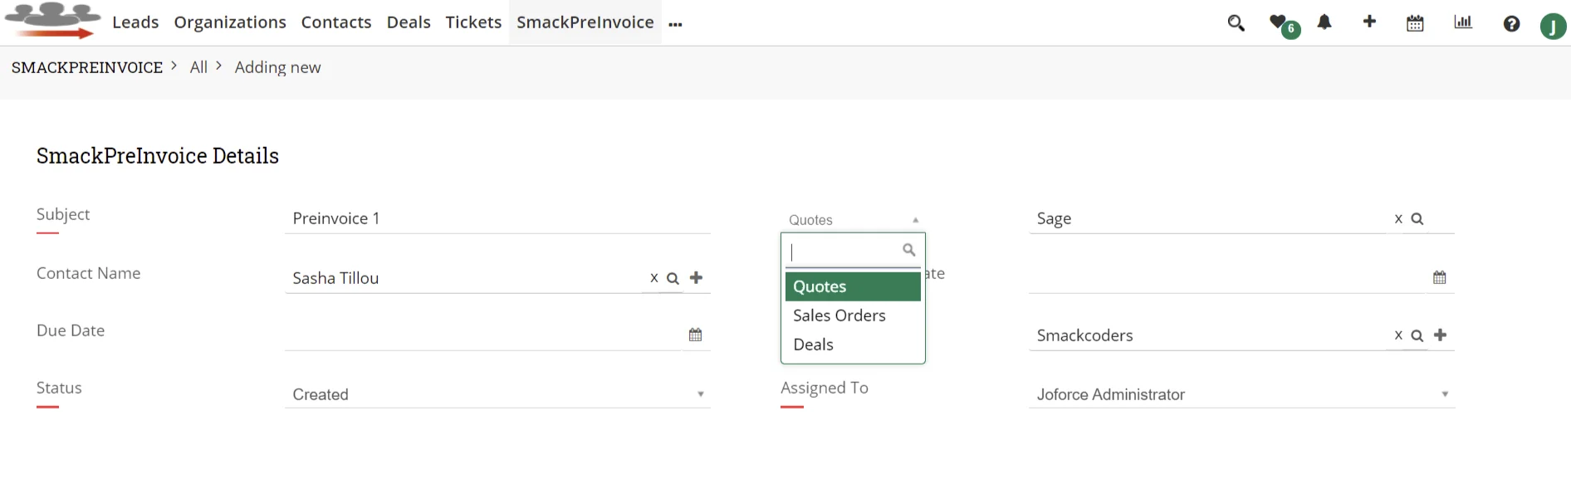Add a contact with the plus beside Sasha Tillou
Image resolution: width=1571 pixels, height=479 pixels.
coord(697,278)
